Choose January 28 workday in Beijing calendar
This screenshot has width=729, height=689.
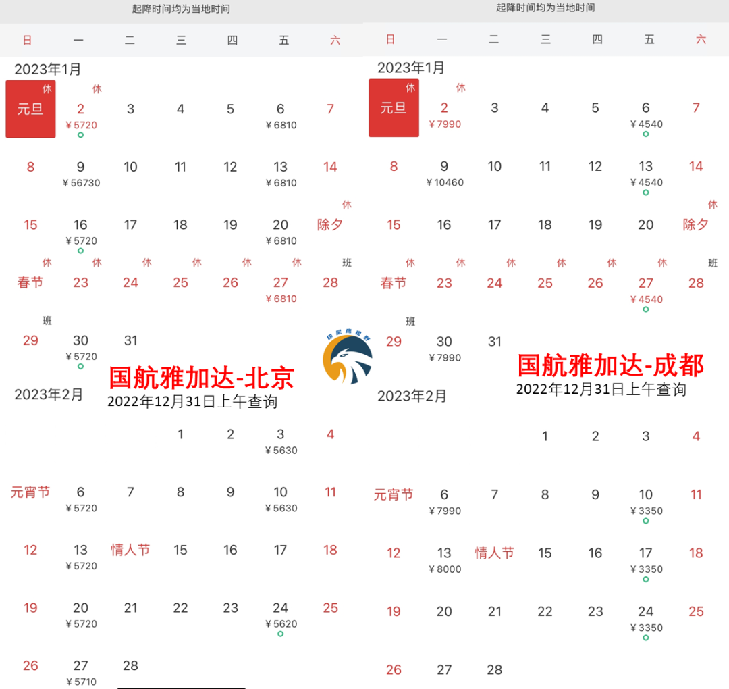[x=331, y=282]
